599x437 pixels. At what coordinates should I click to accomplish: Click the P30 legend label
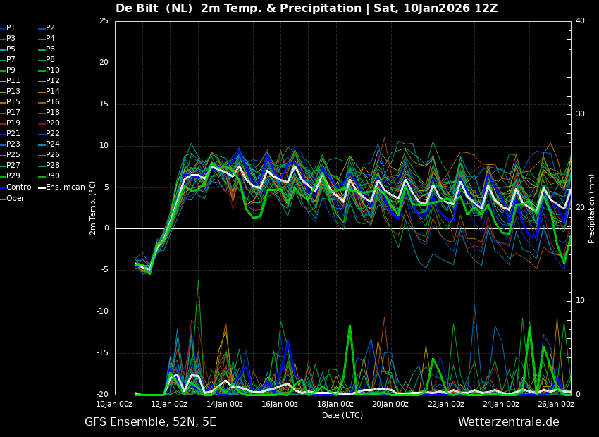click(53, 176)
